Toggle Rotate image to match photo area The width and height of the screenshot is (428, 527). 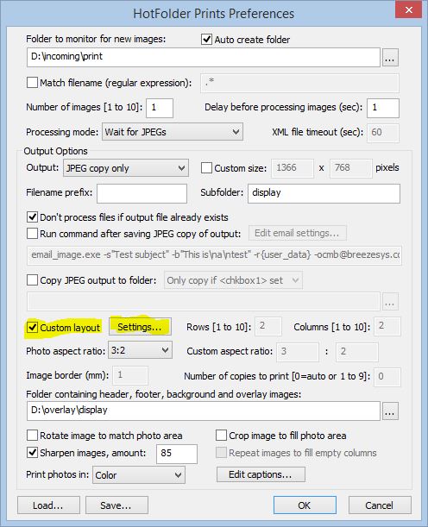[32, 436]
